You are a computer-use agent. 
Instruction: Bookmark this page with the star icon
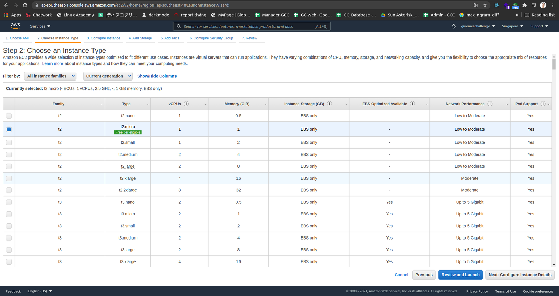click(x=485, y=5)
